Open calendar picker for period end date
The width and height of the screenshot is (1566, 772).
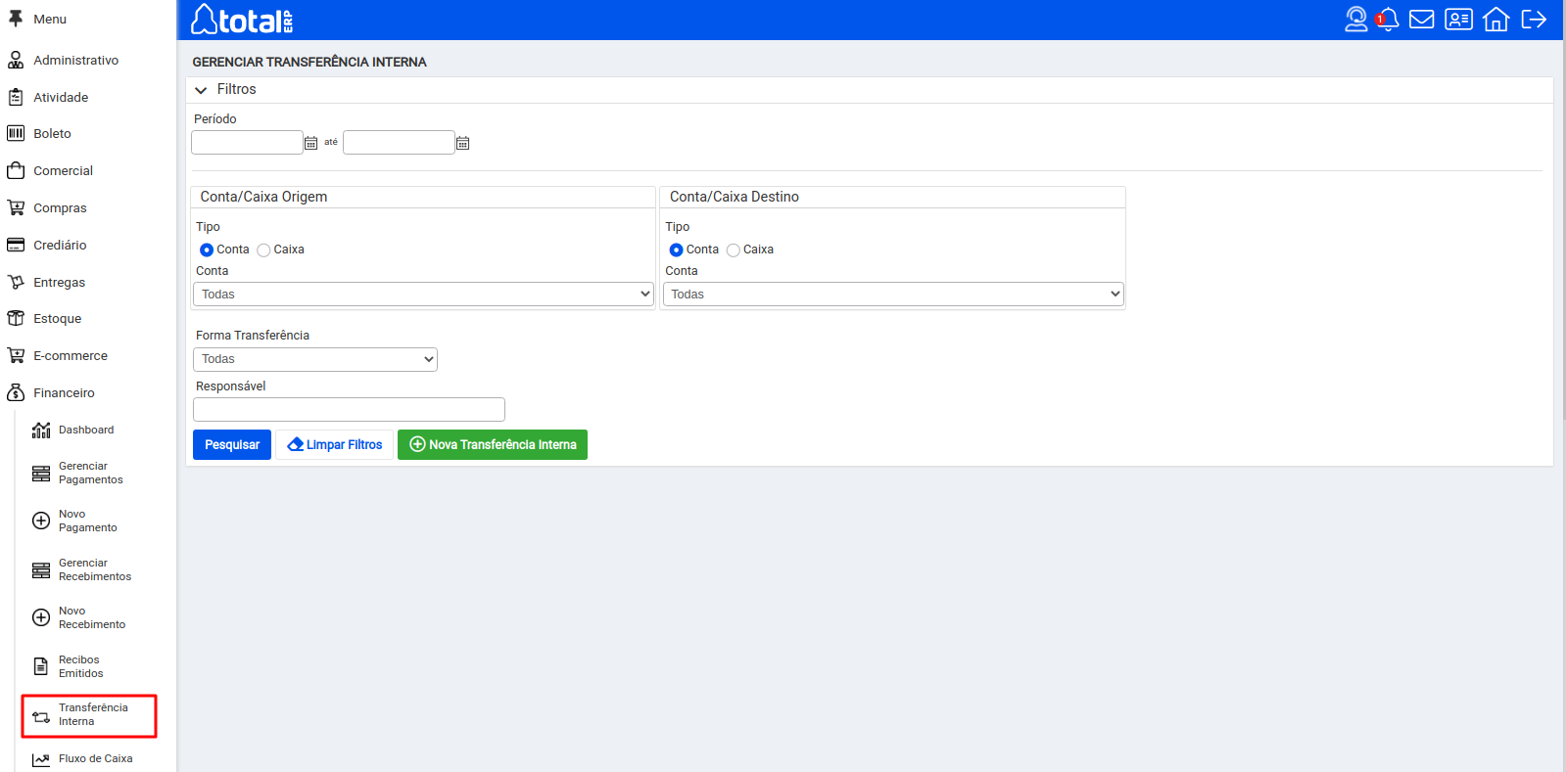click(463, 143)
